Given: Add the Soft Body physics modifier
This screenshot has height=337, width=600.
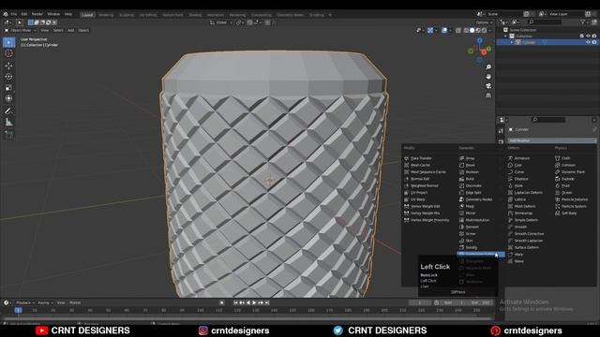Looking at the screenshot, I should click(569, 213).
